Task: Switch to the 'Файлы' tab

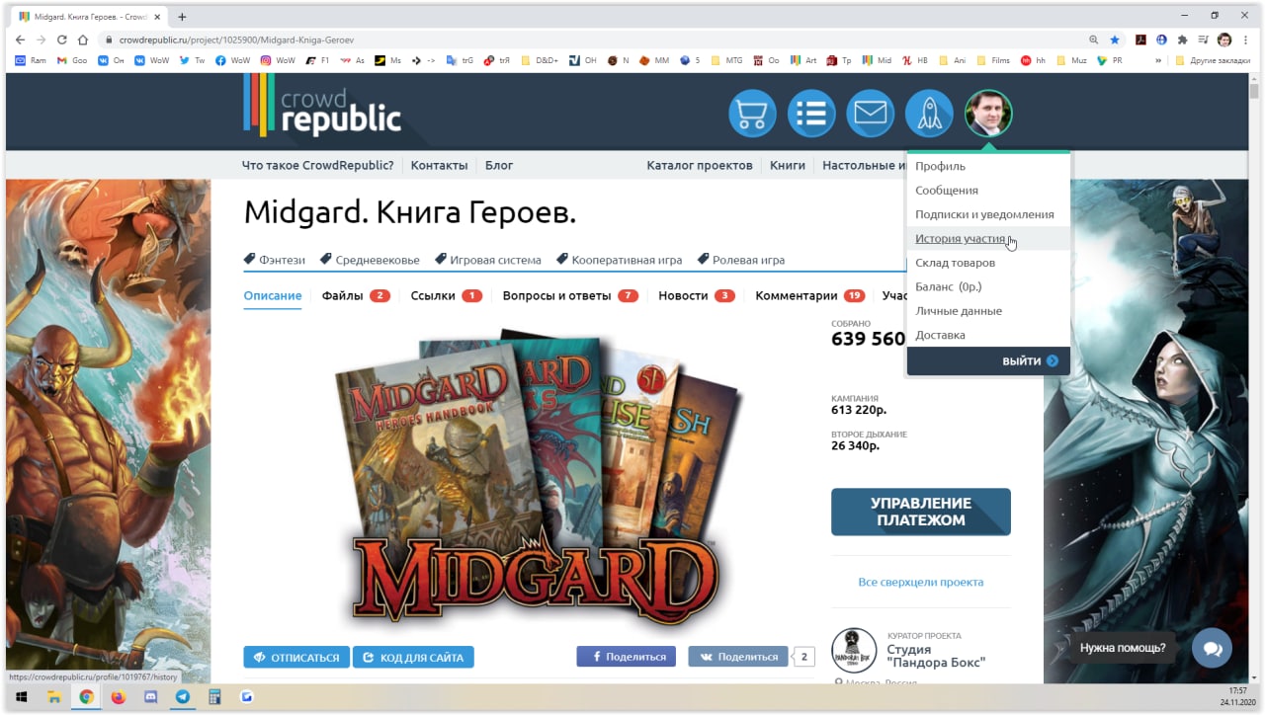Action: [x=356, y=295]
